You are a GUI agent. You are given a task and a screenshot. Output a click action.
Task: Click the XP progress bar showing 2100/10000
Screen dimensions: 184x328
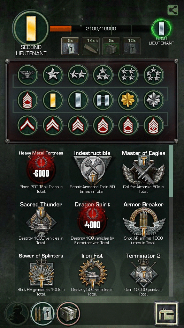click(101, 29)
